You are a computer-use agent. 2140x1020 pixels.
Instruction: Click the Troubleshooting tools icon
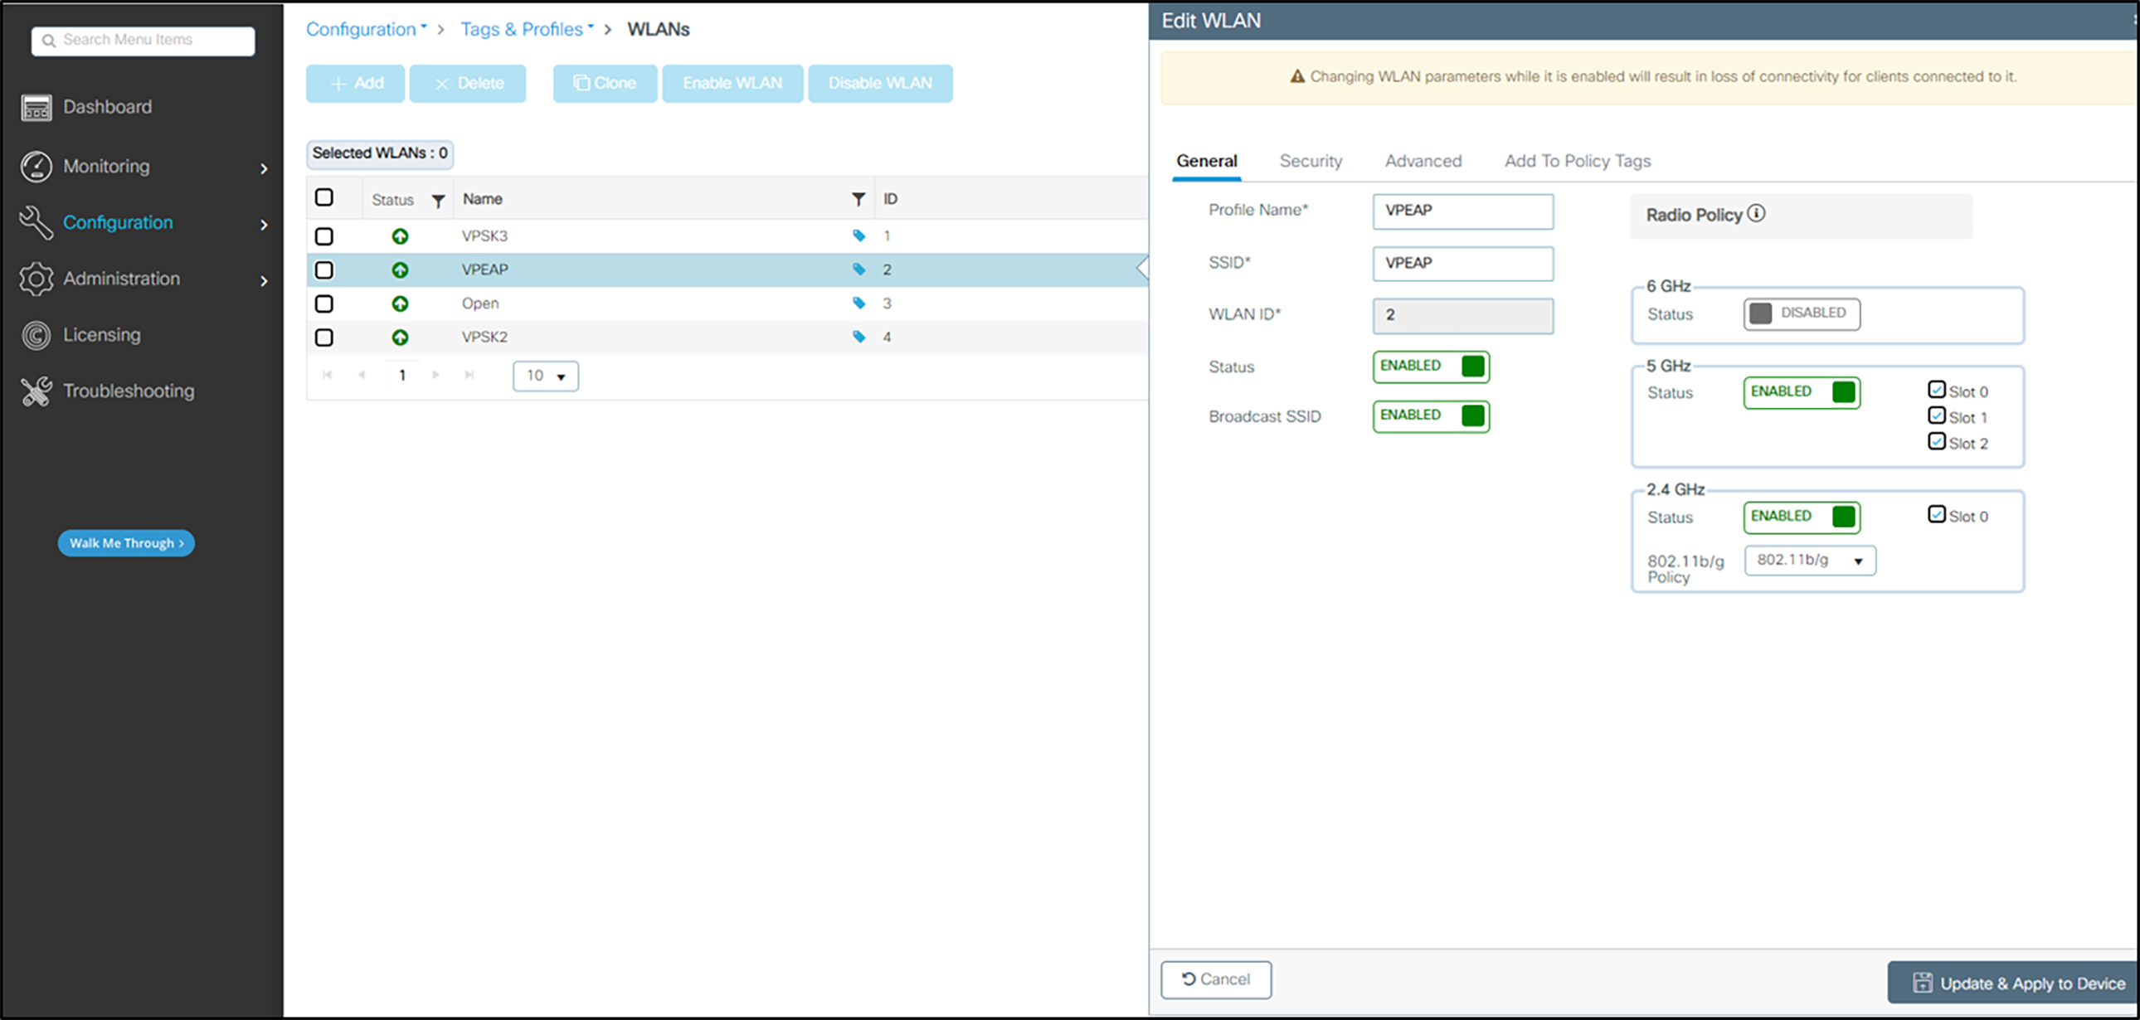pyautogui.click(x=36, y=391)
